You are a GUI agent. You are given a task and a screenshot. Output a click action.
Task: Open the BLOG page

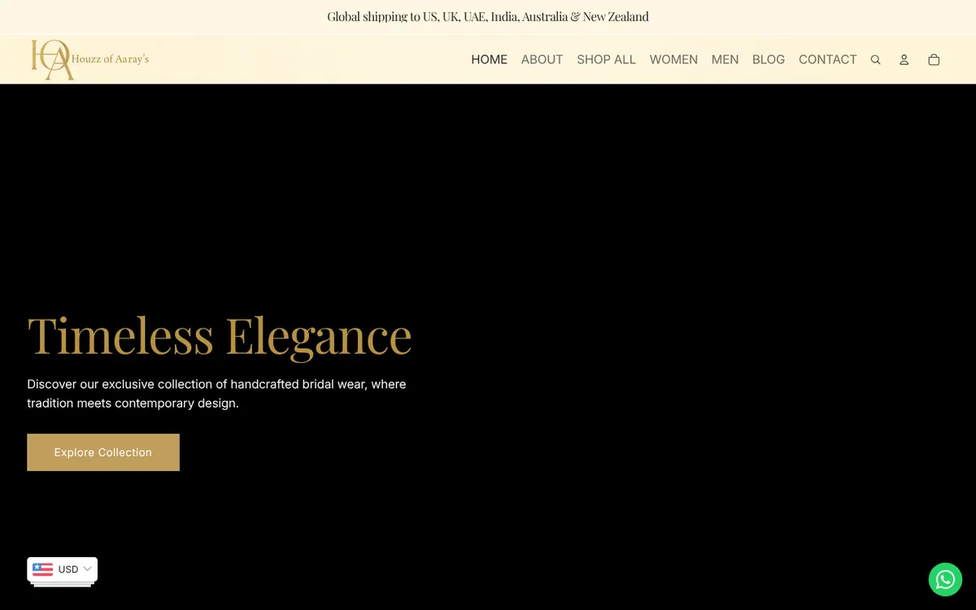tap(769, 59)
